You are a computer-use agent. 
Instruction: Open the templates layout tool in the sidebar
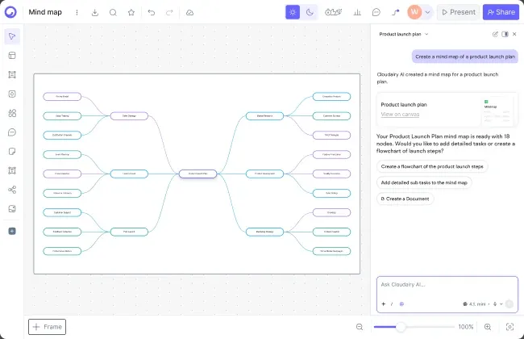click(12, 56)
